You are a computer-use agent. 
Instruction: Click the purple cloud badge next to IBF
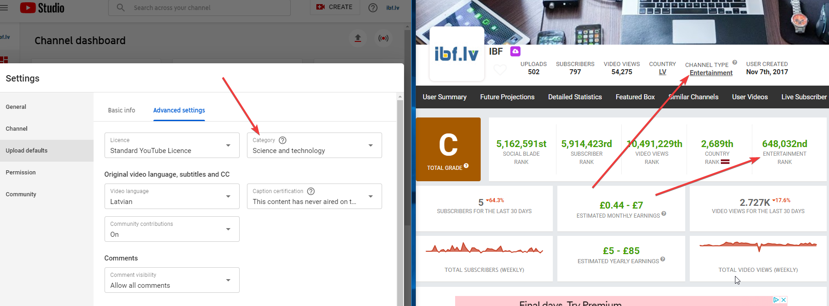pos(515,51)
